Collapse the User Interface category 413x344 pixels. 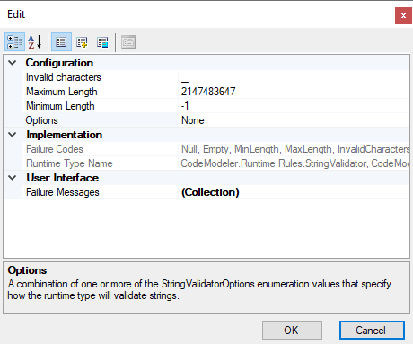click(x=13, y=178)
